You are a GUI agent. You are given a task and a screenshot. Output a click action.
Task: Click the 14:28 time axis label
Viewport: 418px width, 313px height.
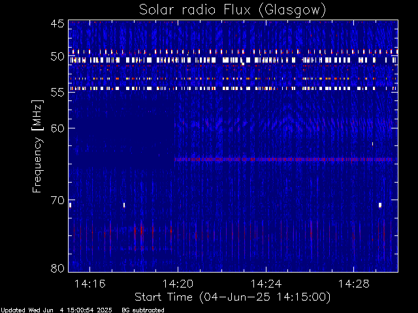354,284
